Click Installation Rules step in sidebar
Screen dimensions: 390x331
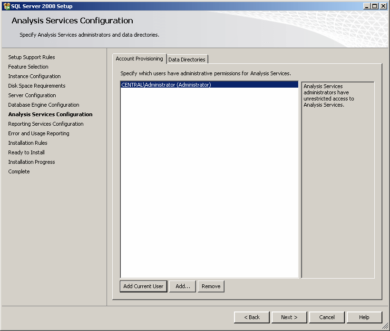coord(28,143)
